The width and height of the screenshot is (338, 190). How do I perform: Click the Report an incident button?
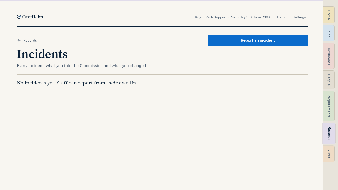click(x=258, y=40)
